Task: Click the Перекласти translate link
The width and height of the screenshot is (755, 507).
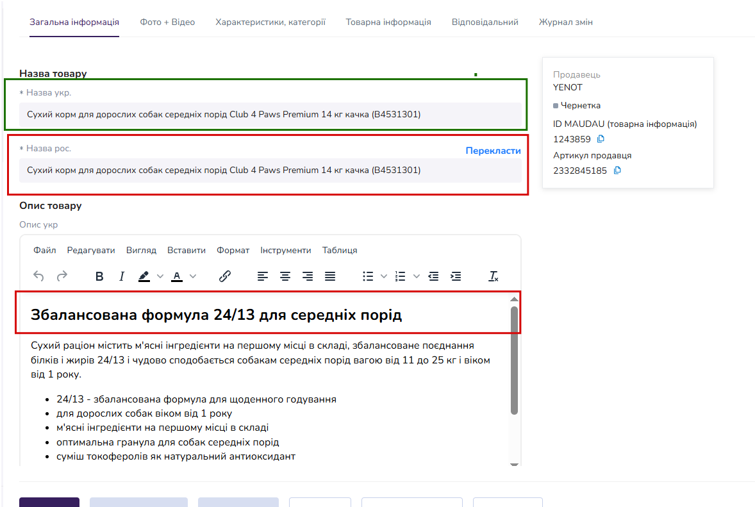Action: tap(493, 151)
